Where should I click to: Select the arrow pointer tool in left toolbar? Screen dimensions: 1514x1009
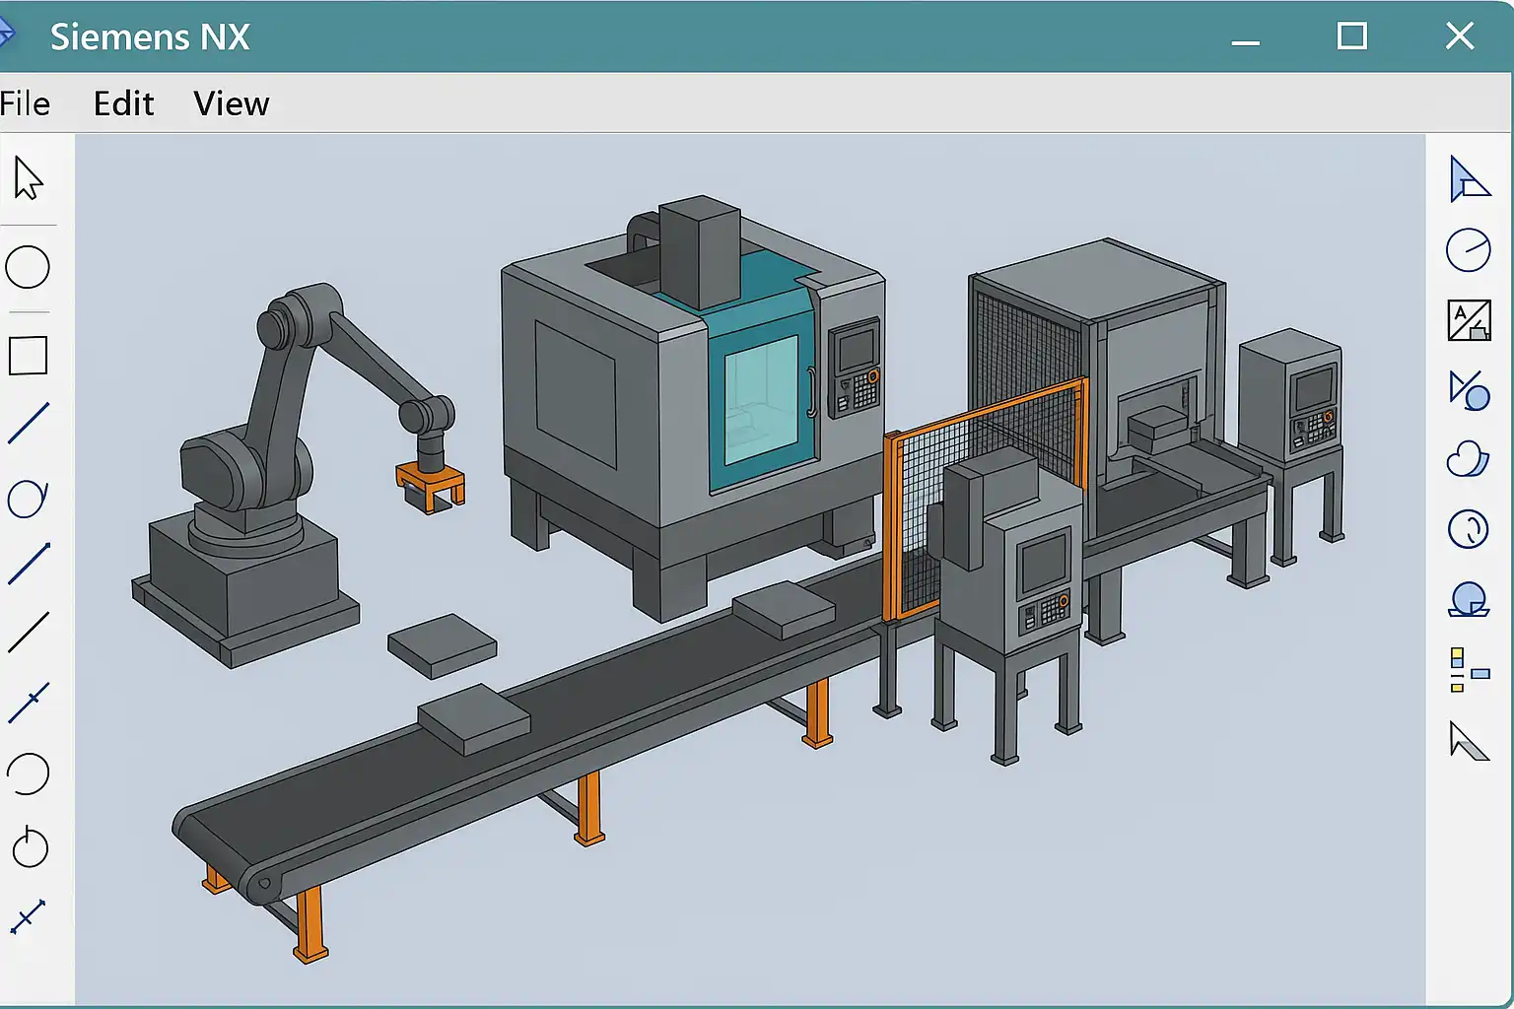coord(29,179)
